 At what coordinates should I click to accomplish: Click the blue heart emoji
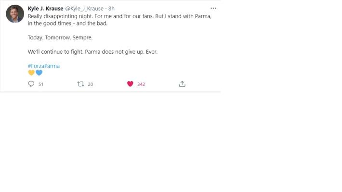[x=39, y=73]
